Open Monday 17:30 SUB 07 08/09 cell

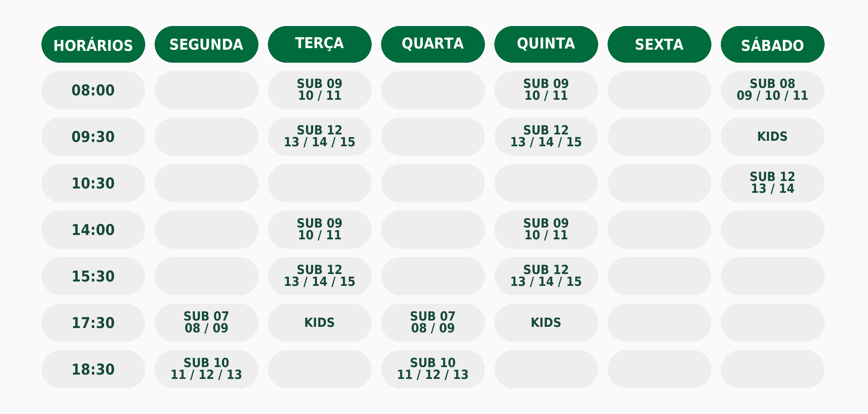point(206,323)
